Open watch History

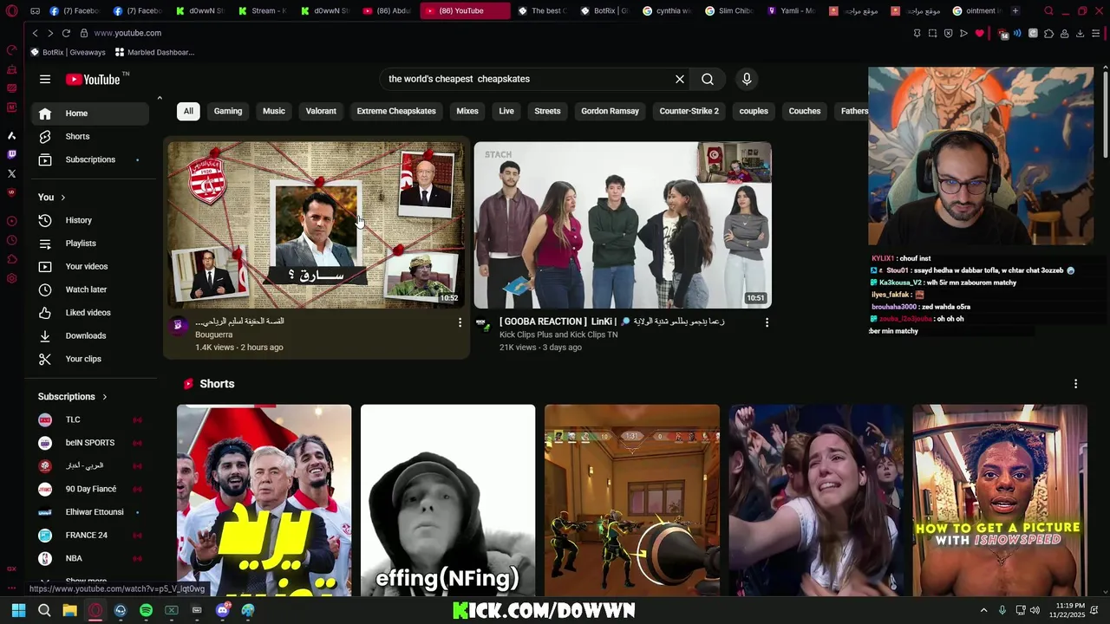[x=91, y=220]
